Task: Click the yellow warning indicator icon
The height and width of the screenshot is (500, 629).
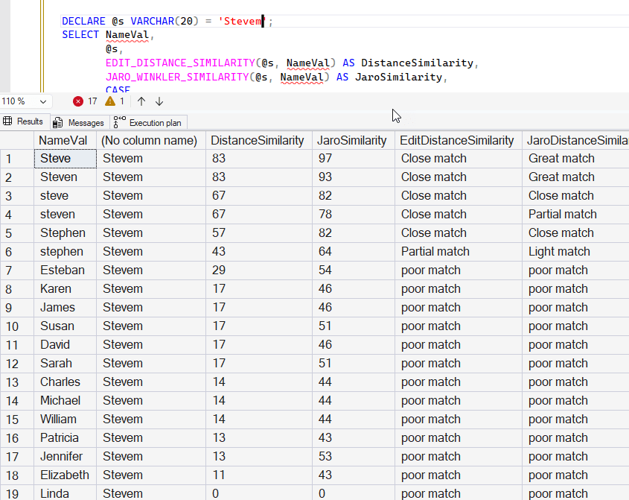Action: 110,101
